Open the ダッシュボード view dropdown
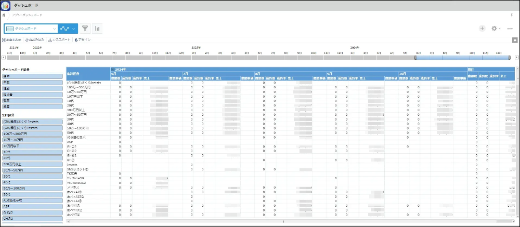 pyautogui.click(x=55, y=29)
